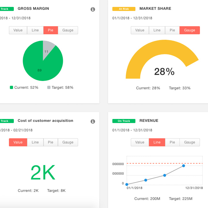
Task: Click 'Current: 200M' text on Revenue
Action: point(147,199)
